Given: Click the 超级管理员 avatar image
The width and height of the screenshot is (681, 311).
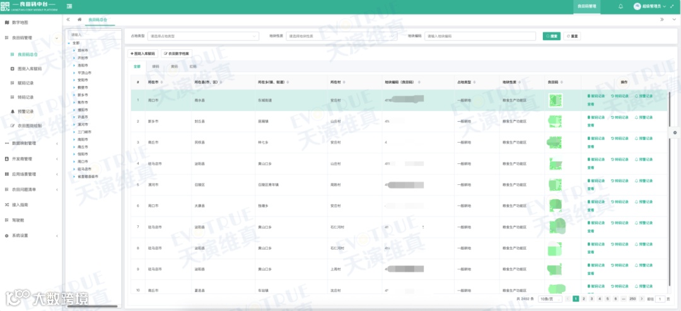Looking at the screenshot, I should pos(637,6).
